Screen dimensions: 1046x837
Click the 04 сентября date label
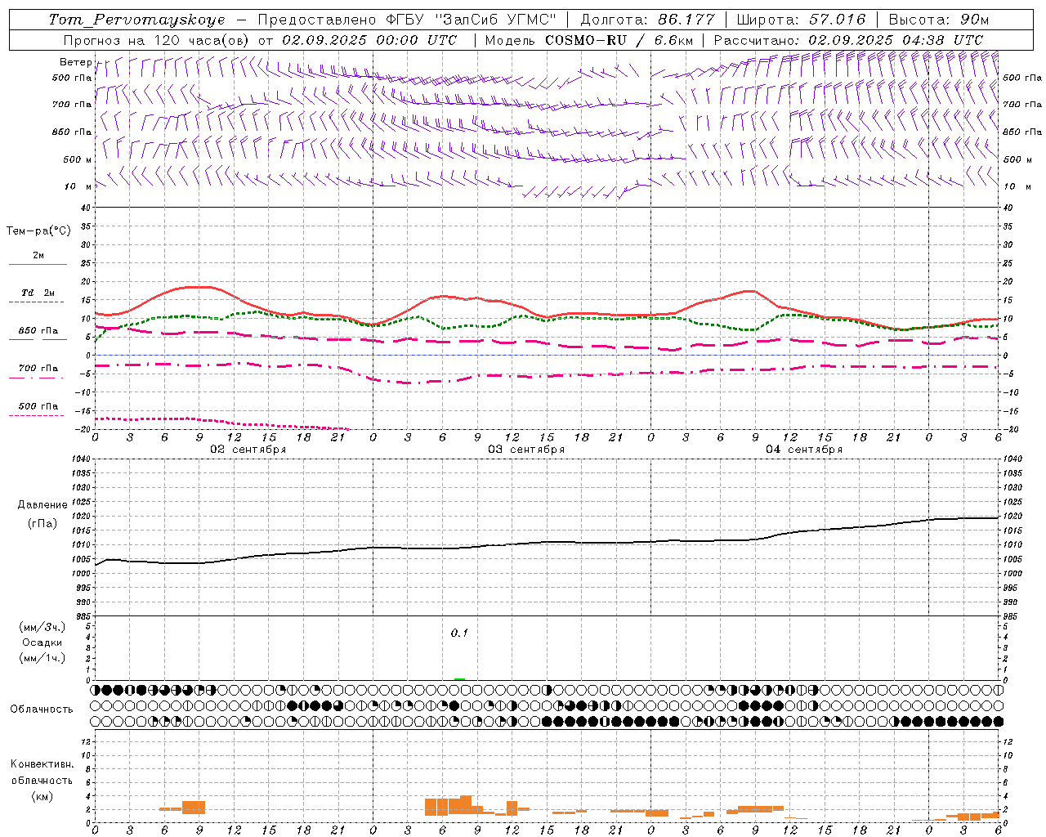point(804,450)
